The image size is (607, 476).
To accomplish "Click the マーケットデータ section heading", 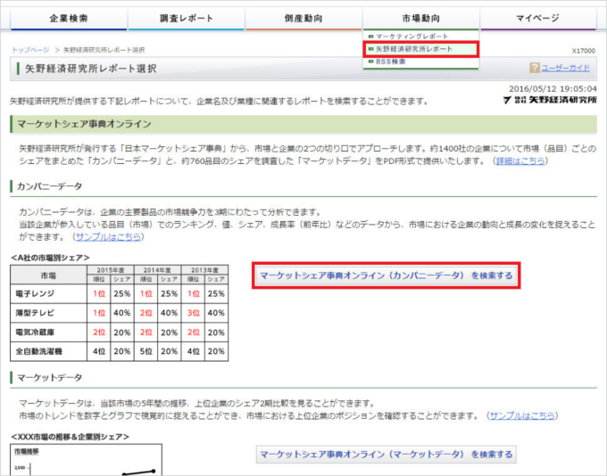I will [x=50, y=377].
